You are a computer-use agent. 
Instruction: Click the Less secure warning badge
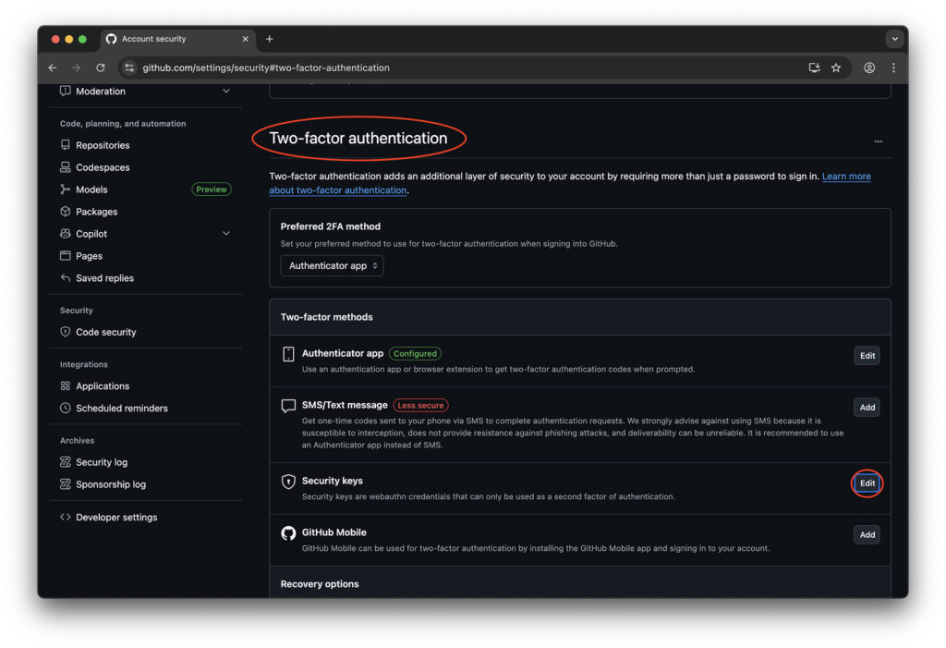click(420, 405)
